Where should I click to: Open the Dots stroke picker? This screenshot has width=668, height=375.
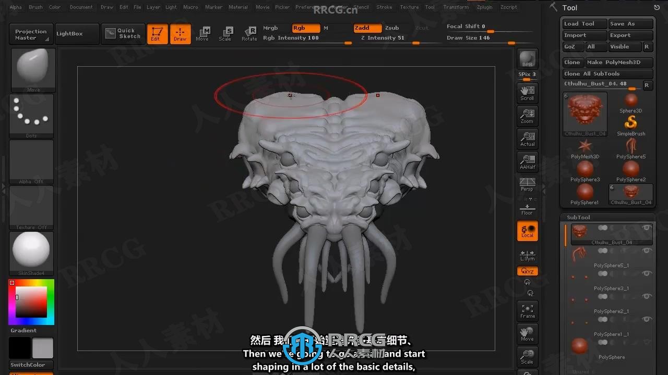coord(31,116)
